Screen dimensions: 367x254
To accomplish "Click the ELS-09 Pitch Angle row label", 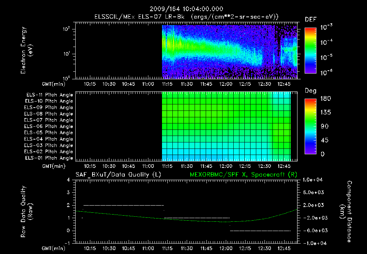I will pos(49,108).
